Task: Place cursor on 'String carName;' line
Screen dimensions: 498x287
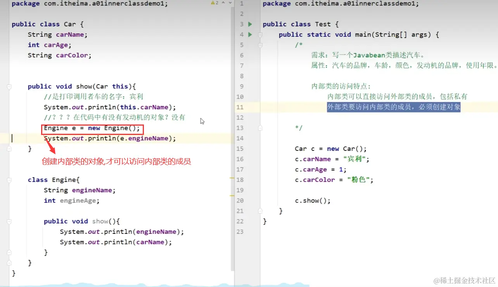Action: 58,35
